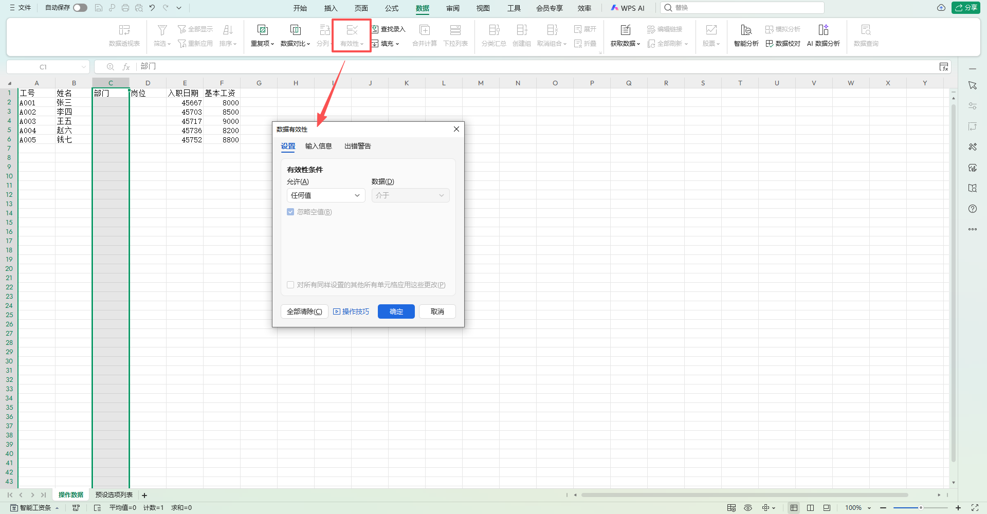The height and width of the screenshot is (514, 987).
Task: Click the zoom magnifier icon in formula bar
Action: coord(111,67)
